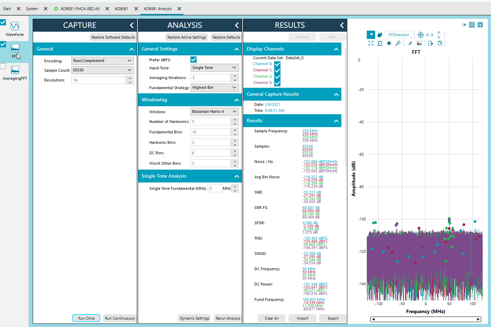Image resolution: width=491 pixels, height=327 pixels.
Task: Open the Sample Count dropdown
Action: pyautogui.click(x=103, y=70)
